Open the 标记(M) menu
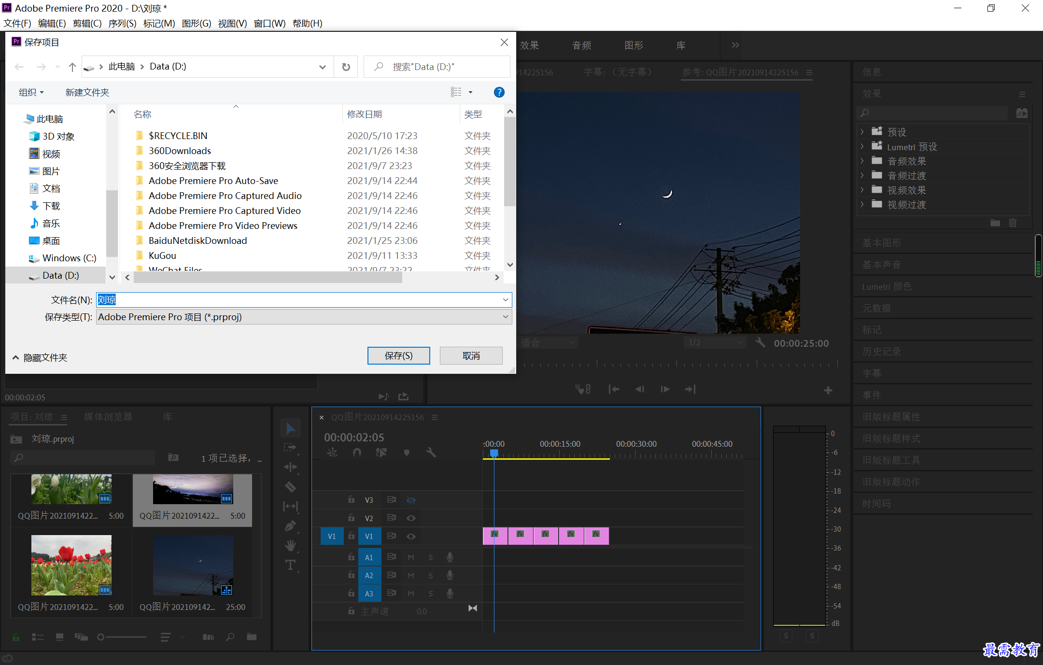Screen dimensions: 1043x665 coord(159,23)
